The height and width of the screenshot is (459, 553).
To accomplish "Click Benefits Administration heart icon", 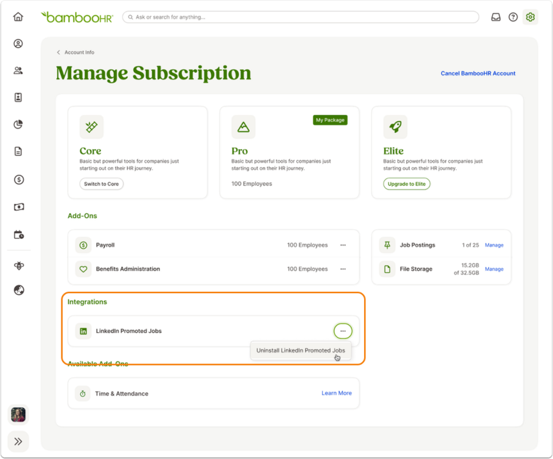I will [83, 269].
